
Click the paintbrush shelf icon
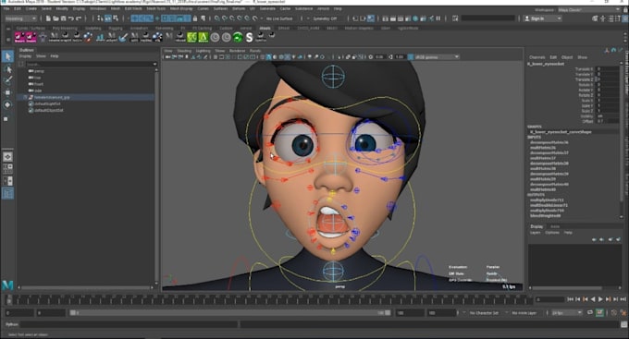[123, 37]
